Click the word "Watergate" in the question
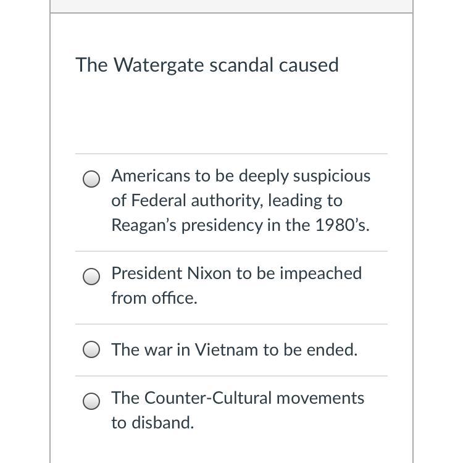 click(x=159, y=65)
